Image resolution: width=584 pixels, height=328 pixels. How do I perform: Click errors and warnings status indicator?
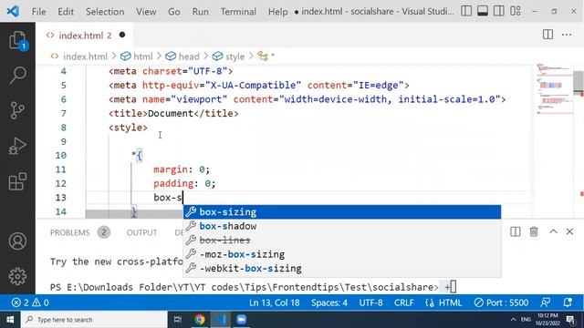point(30,302)
